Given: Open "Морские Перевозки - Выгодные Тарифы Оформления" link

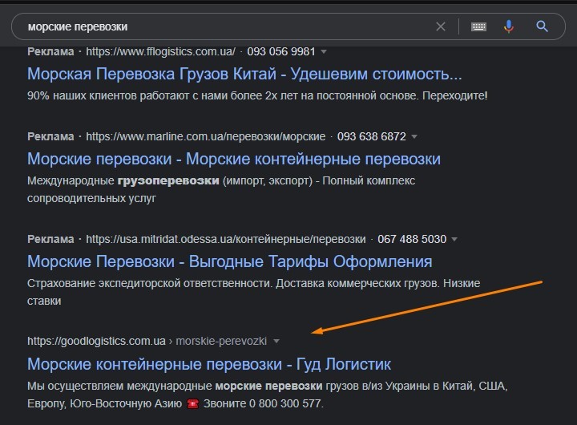Looking at the screenshot, I should point(230,261).
